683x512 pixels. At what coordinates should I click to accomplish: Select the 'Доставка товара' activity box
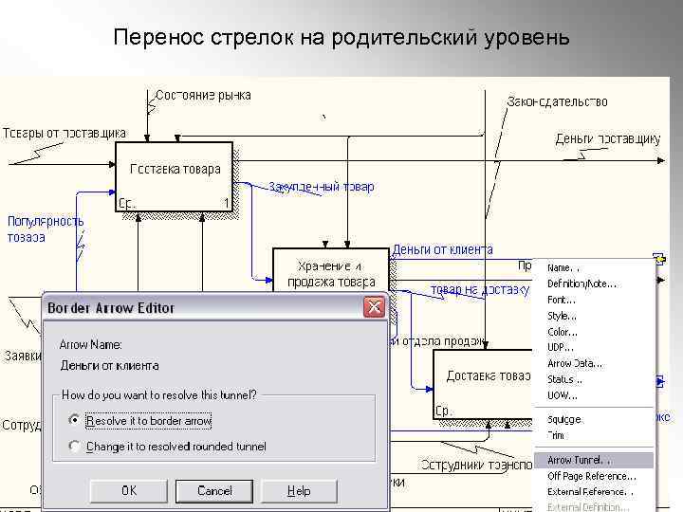tap(483, 384)
